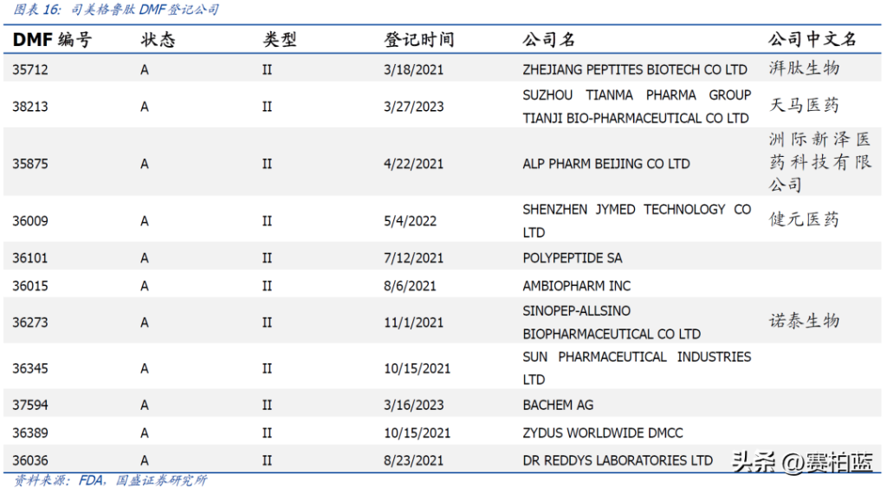The image size is (887, 488).
Task: Click the 登记时间 column header
Action: [418, 40]
